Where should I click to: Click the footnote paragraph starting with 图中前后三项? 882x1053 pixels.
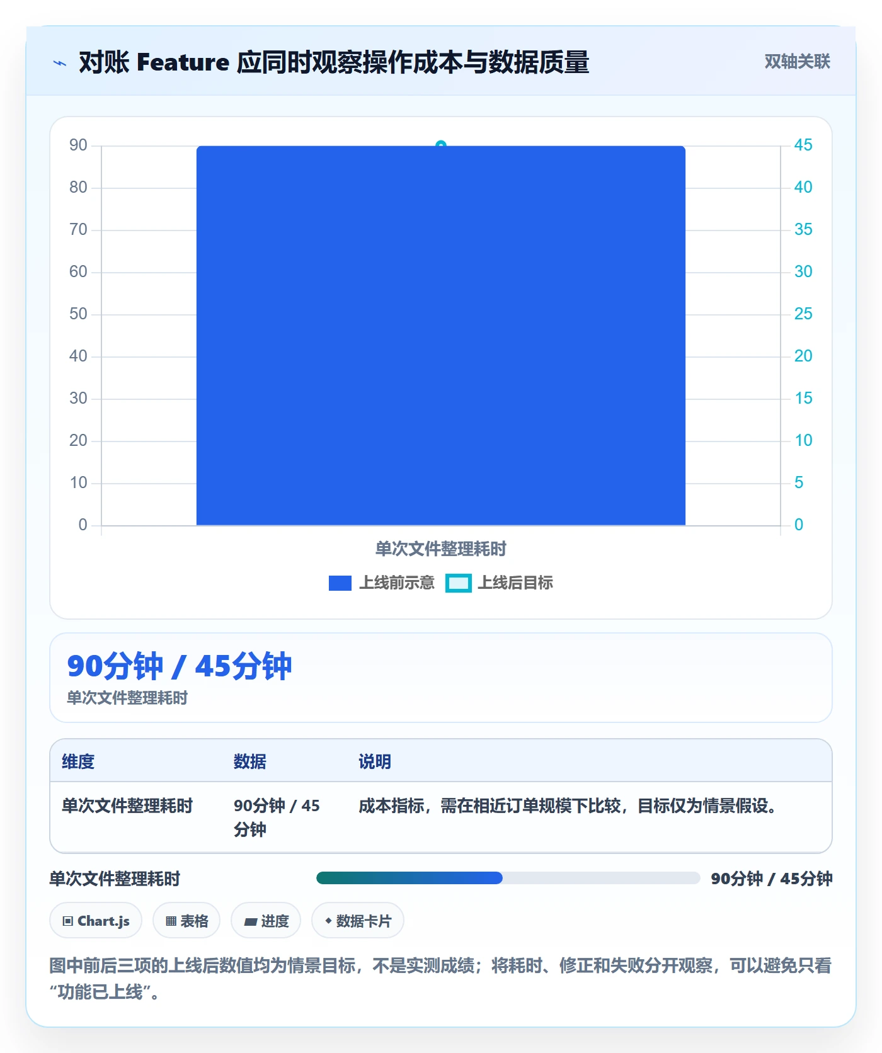point(441,979)
